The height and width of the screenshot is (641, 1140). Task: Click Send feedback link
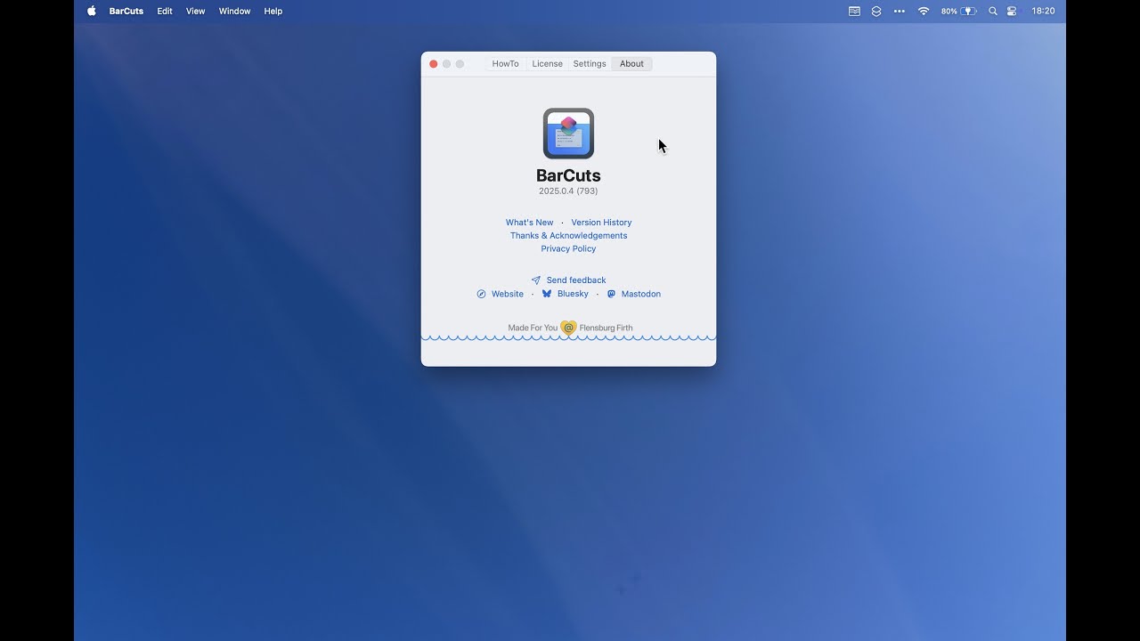(x=575, y=280)
